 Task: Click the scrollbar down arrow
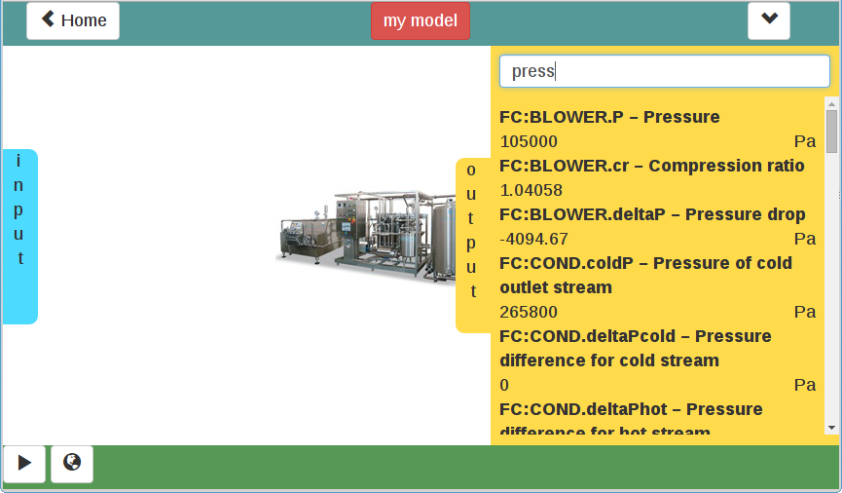click(x=831, y=427)
